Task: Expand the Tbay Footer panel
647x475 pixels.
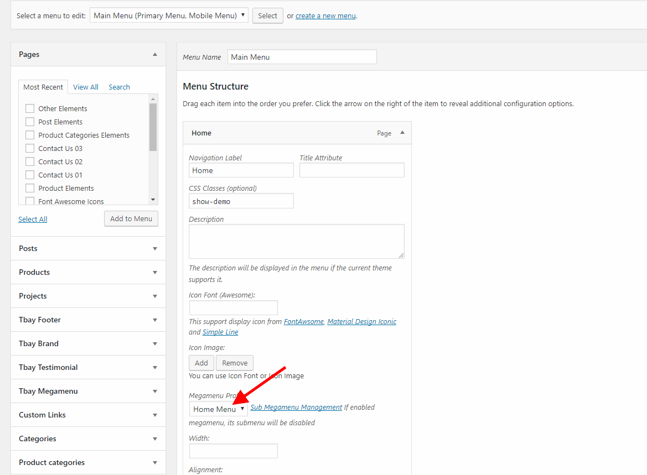Action: (x=155, y=320)
